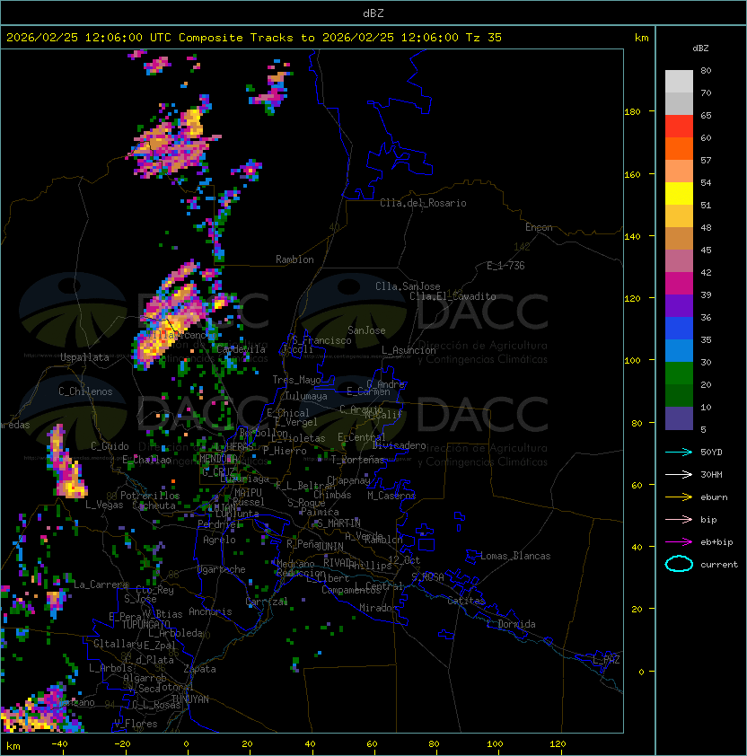Click the 'Carrizal' map label
This screenshot has width=747, height=756.
[x=267, y=602]
